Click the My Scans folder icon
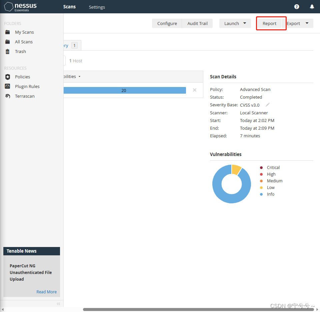The width and height of the screenshot is (320, 312). (8, 32)
